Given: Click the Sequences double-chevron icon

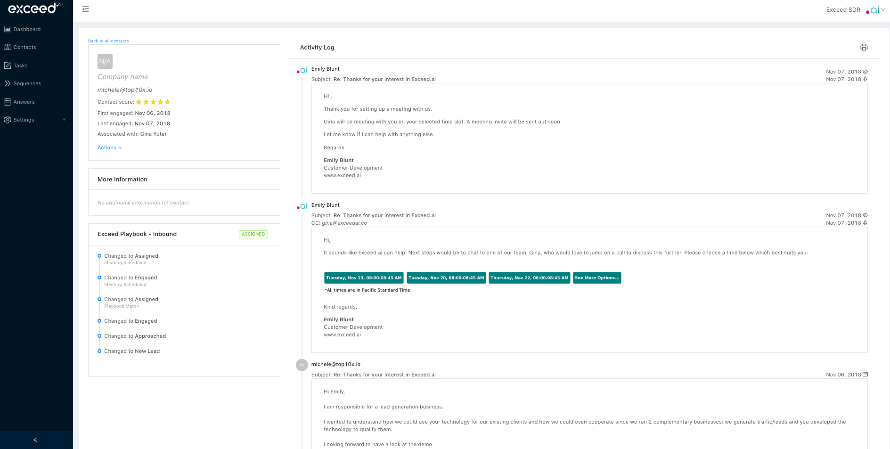Looking at the screenshot, I should (8, 83).
